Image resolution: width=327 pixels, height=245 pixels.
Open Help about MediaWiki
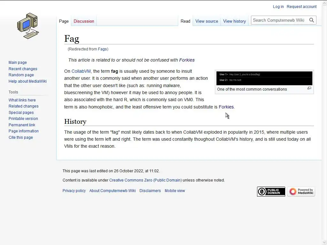tap(27, 81)
